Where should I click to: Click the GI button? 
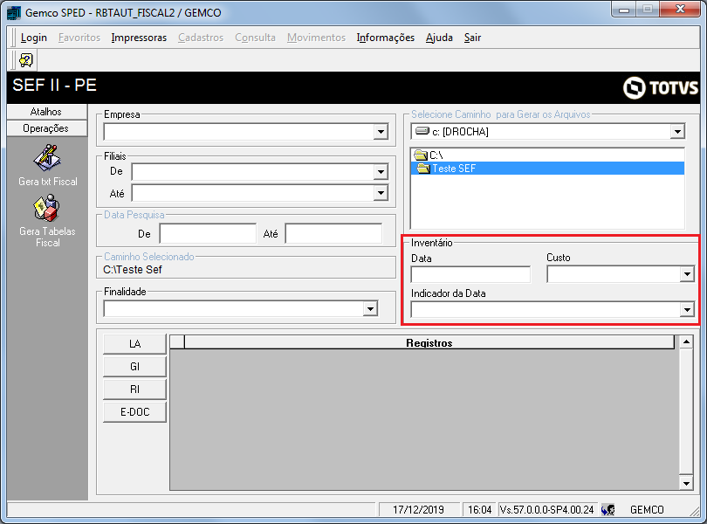(x=134, y=367)
